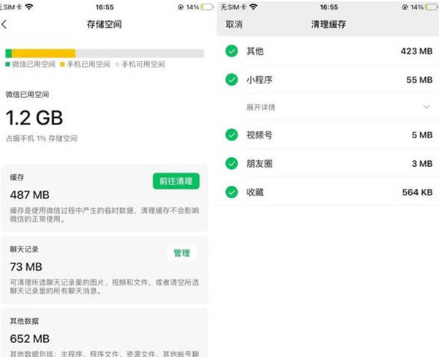
Task: Tap rotation lock icon in left status bar
Action: click(x=181, y=7)
